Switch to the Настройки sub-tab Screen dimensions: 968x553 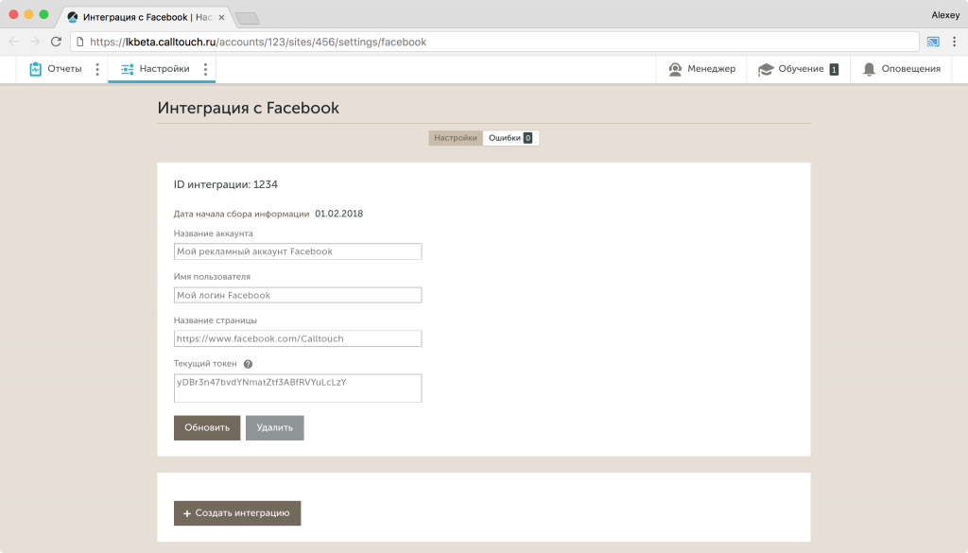click(x=456, y=138)
